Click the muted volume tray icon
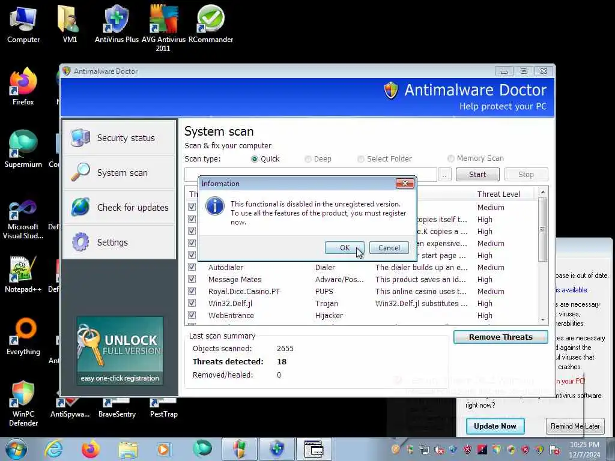Image resolution: width=615 pixels, height=461 pixels. click(x=439, y=450)
